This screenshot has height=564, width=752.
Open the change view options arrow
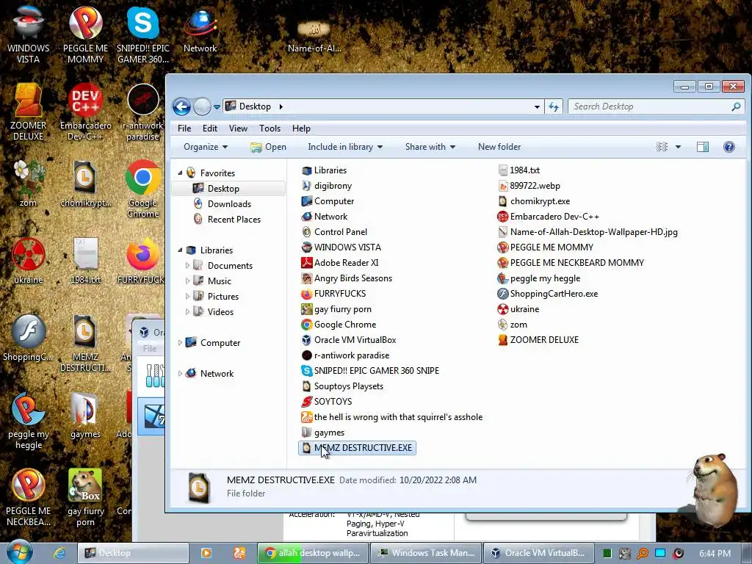tap(678, 147)
